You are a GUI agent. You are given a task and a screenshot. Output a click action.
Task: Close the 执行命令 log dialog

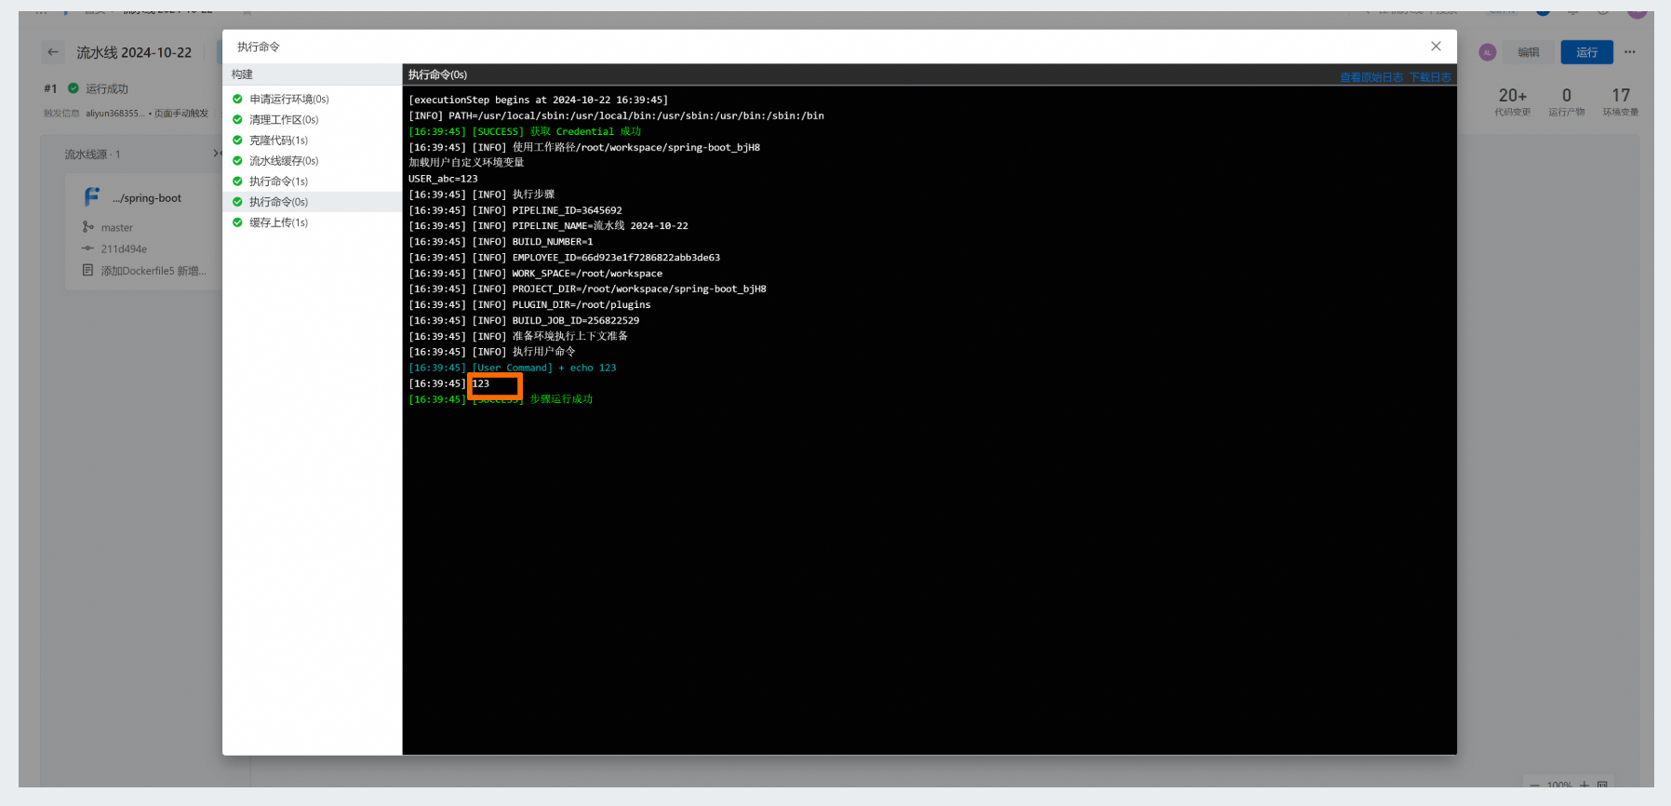(x=1436, y=46)
